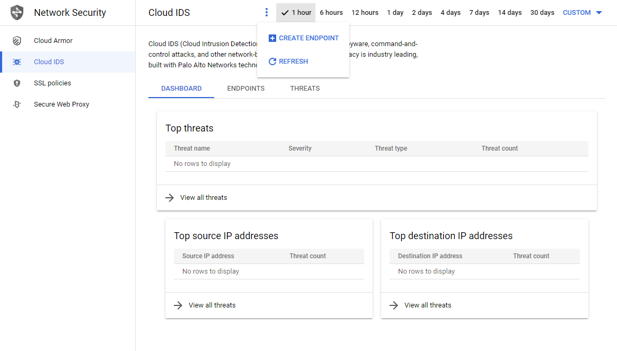Click Threat count header in source IP table
Viewport: 617px width, 351px height.
(308, 256)
